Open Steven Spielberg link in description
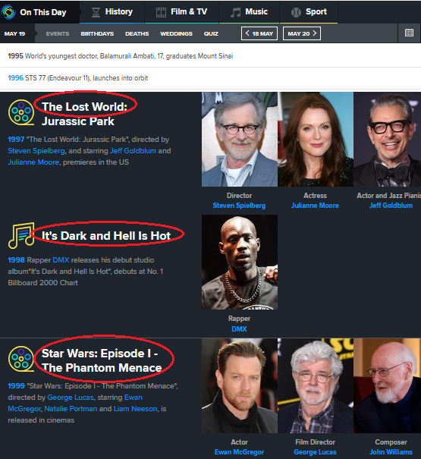Viewport: 421px width, 459px height. pos(36,151)
